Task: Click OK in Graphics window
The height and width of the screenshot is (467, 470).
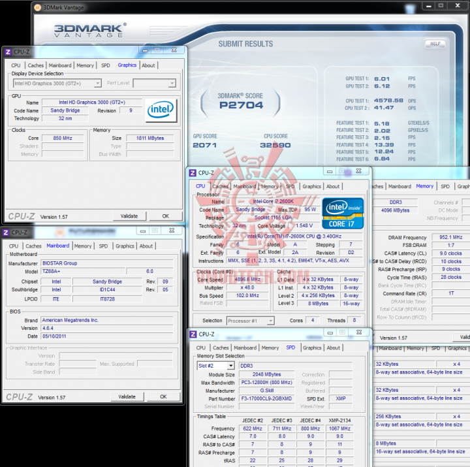Action: click(165, 216)
